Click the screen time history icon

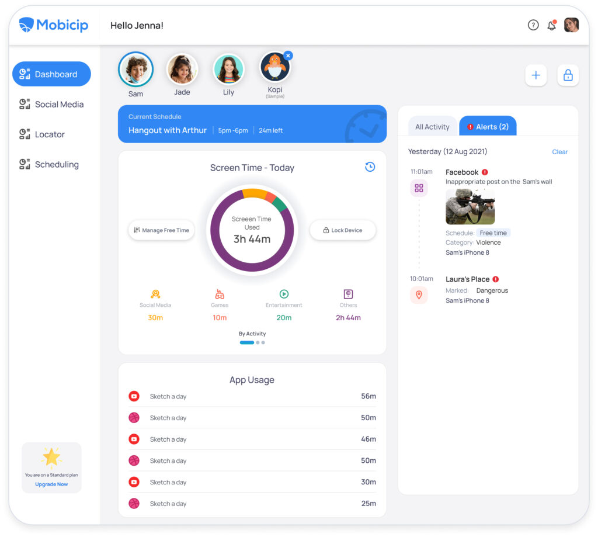click(370, 167)
